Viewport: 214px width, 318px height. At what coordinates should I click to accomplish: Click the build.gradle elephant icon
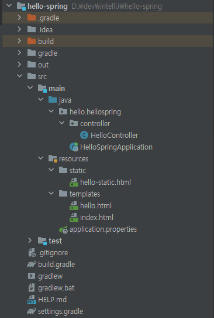point(32,265)
